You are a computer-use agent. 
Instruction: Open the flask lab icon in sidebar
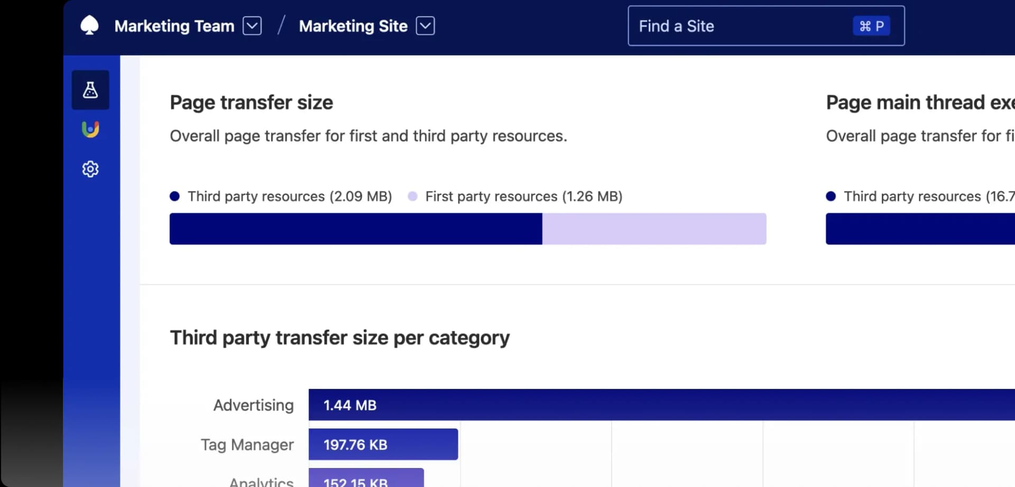90,90
